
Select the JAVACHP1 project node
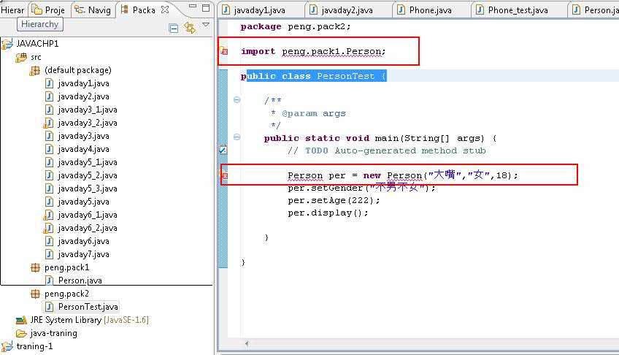tap(37, 43)
